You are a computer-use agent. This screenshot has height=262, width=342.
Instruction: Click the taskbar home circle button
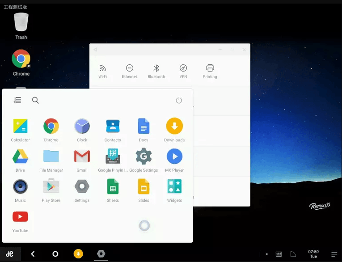[x=55, y=254]
